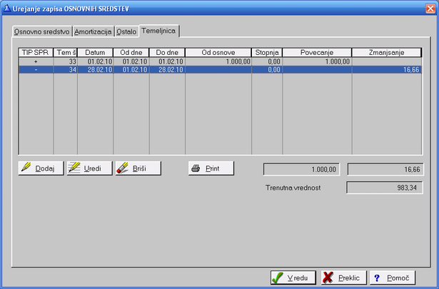Click the Do dne column header

click(167, 53)
